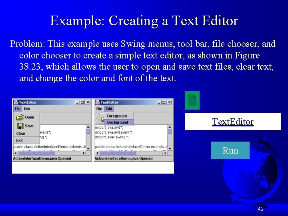This screenshot has width=288, height=216.
Task: Click 'public class ActionInterfaceDemo' line in left editor
Action: [x=50, y=147]
